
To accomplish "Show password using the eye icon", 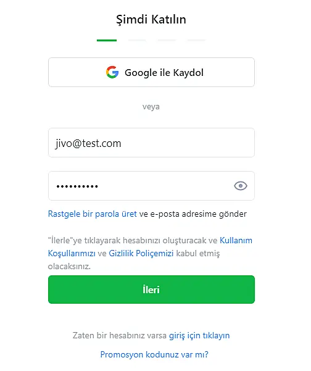I will point(241,186).
